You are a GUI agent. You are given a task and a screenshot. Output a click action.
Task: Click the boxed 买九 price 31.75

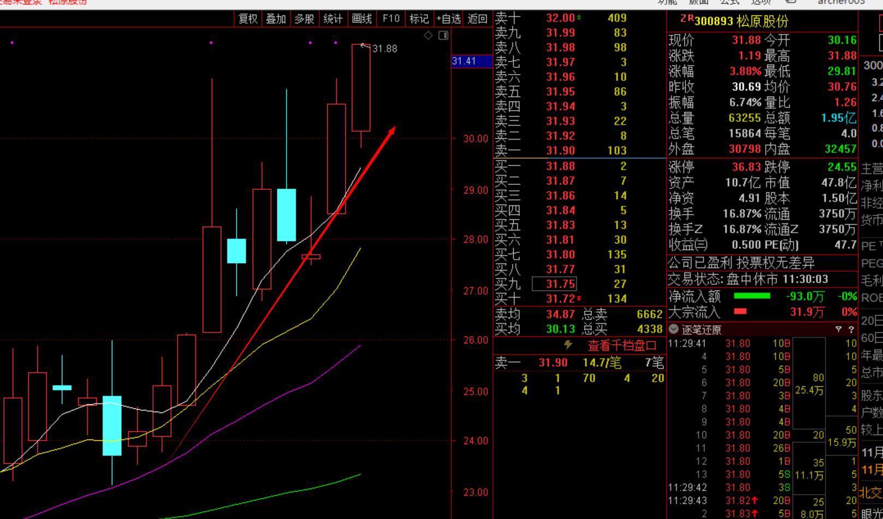(x=554, y=284)
